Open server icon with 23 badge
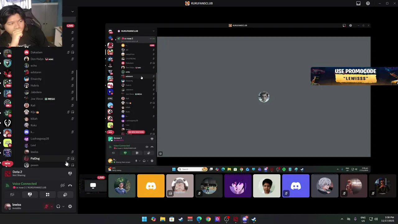This screenshot has height=224, width=398. tap(7, 133)
